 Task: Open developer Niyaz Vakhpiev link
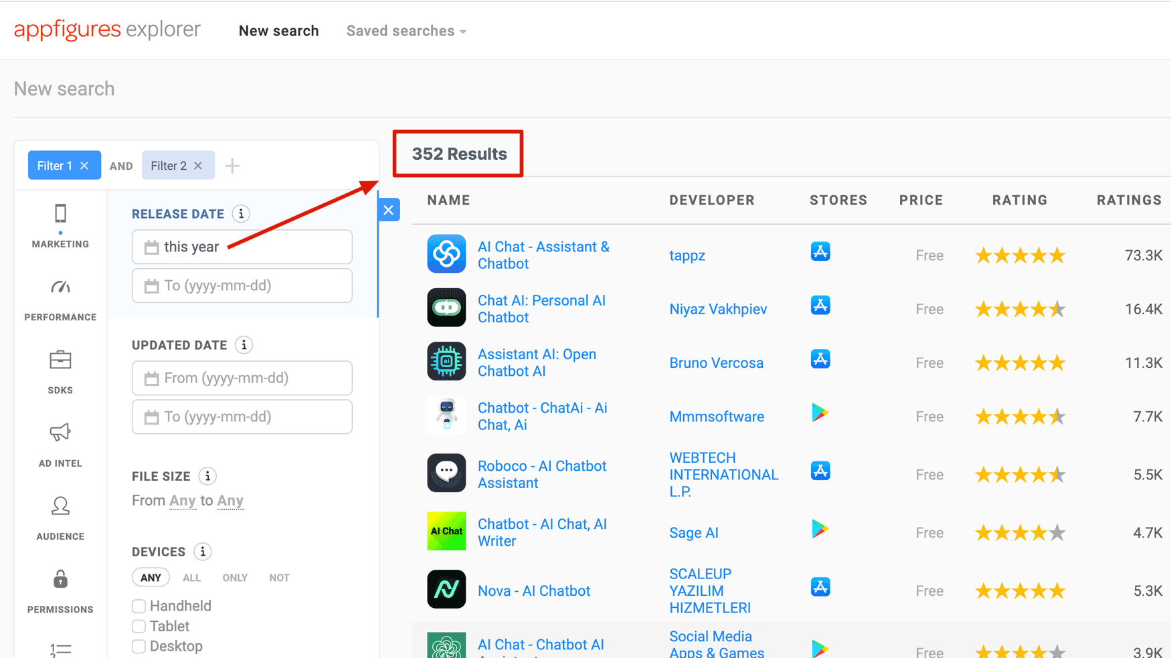pyautogui.click(x=718, y=309)
